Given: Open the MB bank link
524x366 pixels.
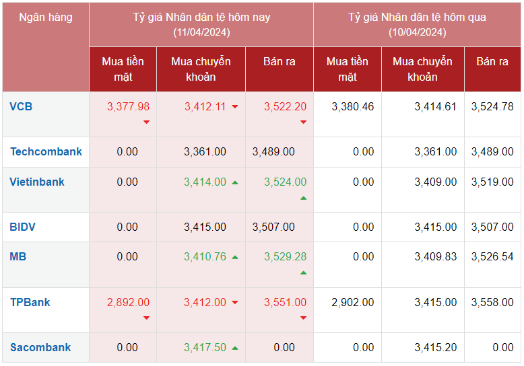Looking at the screenshot, I should (x=18, y=256).
